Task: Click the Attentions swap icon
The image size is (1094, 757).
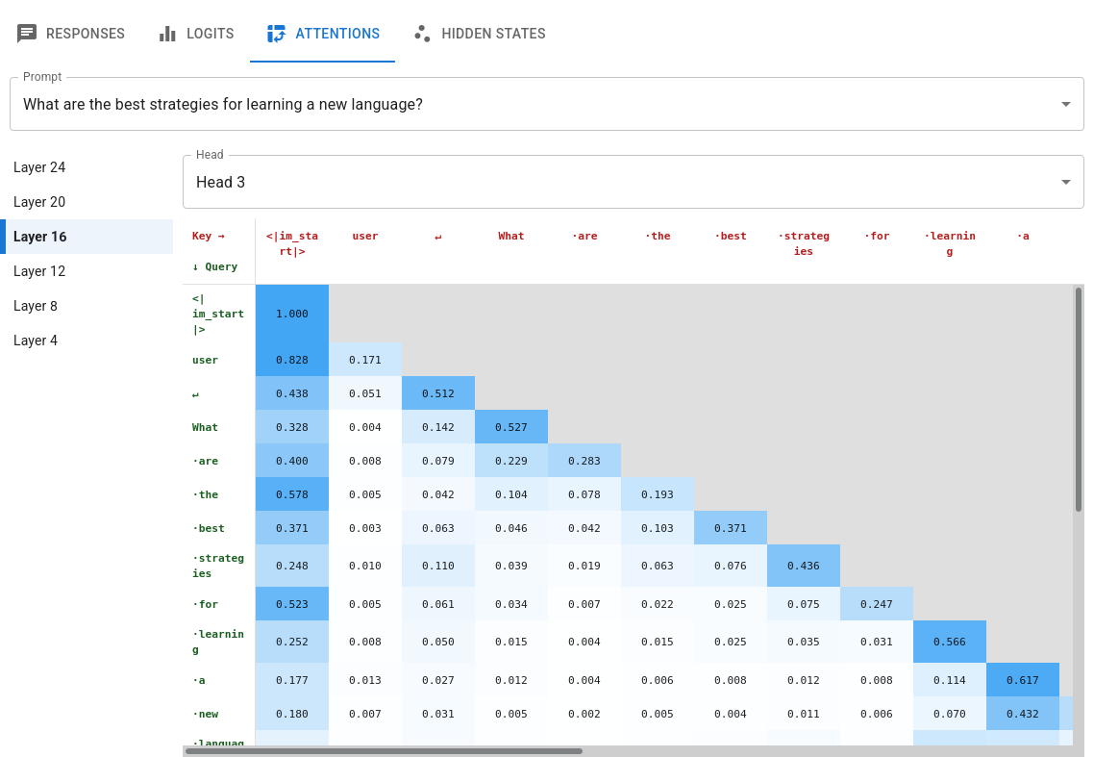Action: coord(276,34)
